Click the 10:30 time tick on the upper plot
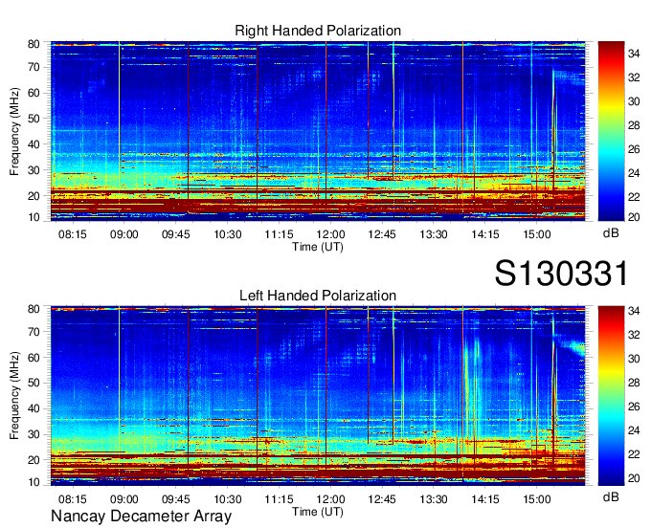 (228, 234)
